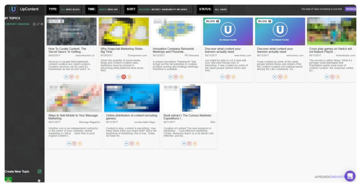Click the UpContent logo icon
This screenshot has width=361, height=187.
(13, 9)
